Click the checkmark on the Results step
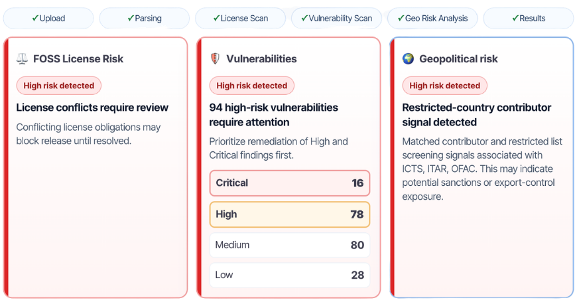579x306 pixels. coord(515,19)
